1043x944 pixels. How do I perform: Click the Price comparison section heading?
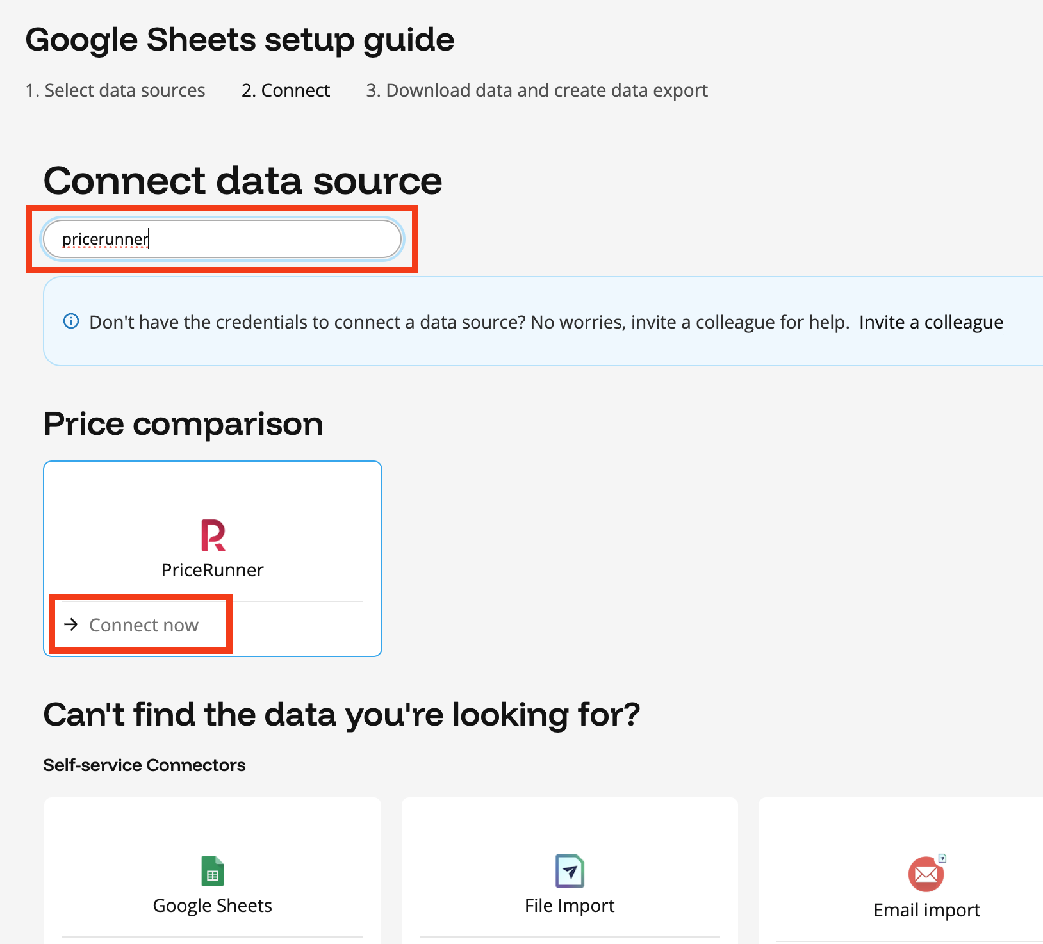coord(183,424)
